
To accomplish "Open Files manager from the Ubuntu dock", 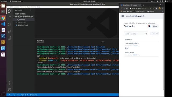I will pyautogui.click(x=3, y=6).
